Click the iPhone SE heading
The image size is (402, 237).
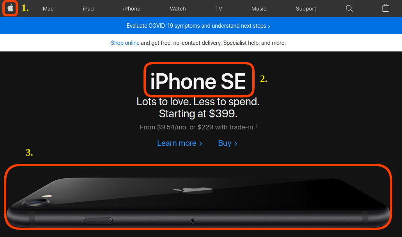pos(198,81)
